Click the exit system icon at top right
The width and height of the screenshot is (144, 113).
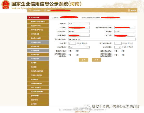point(129,10)
